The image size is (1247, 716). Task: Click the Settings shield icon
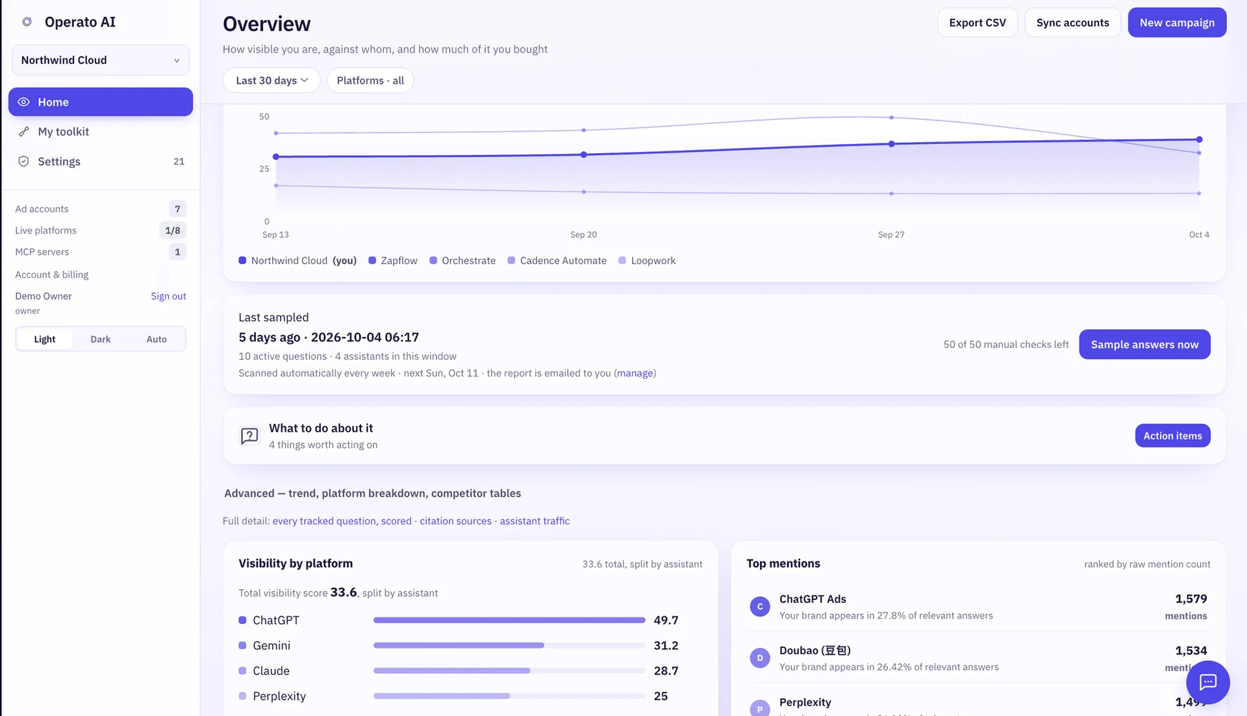23,162
